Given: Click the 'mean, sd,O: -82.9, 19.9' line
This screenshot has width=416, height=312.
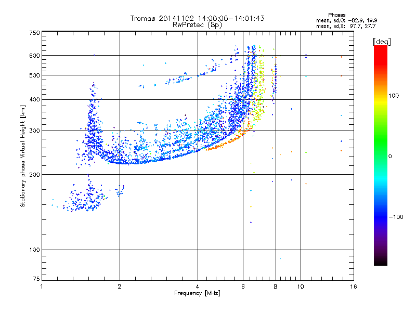Looking at the screenshot, I should click(346, 20).
